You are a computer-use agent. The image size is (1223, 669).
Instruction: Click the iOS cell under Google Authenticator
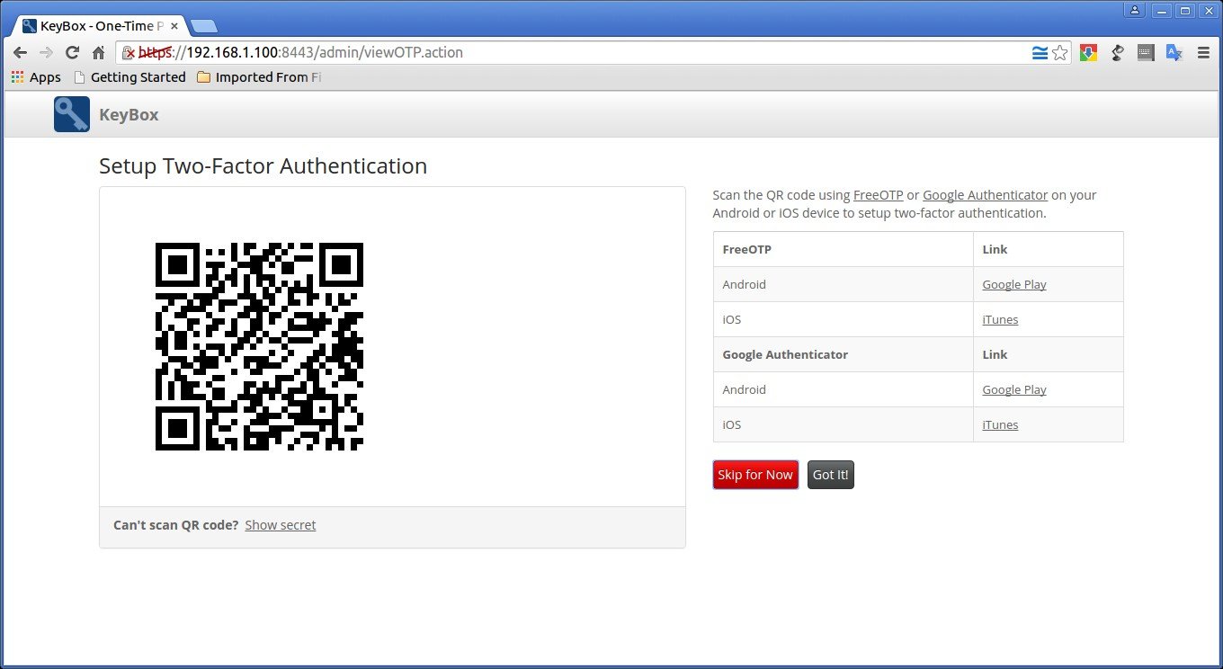pos(843,424)
